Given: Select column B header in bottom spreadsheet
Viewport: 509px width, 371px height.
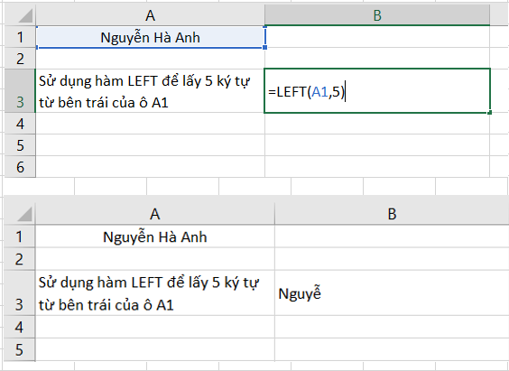Looking at the screenshot, I should [392, 214].
